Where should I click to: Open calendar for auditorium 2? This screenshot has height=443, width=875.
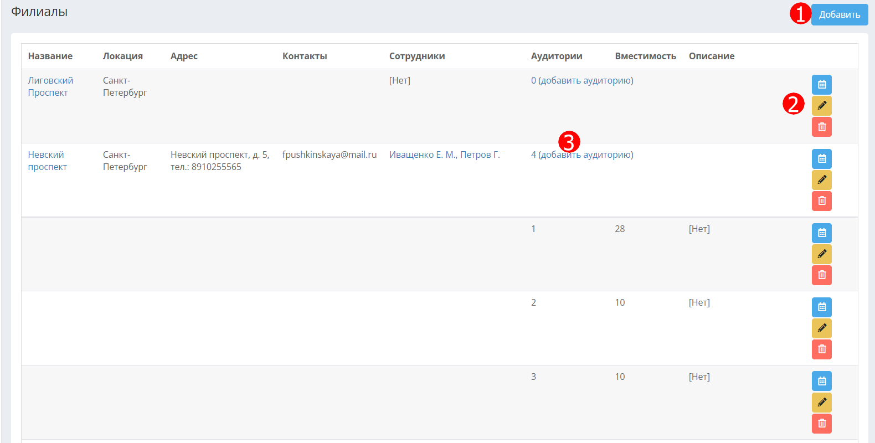pos(822,307)
